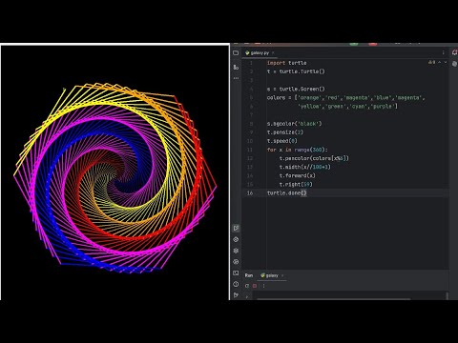Open the Terminal sidebar icon

click(x=236, y=272)
